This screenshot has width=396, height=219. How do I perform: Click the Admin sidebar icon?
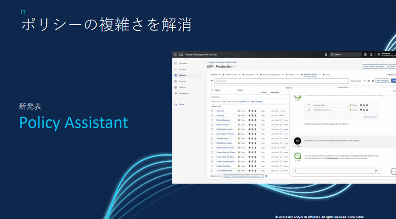coord(176,104)
